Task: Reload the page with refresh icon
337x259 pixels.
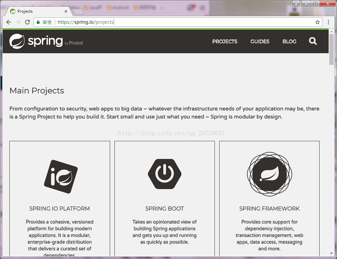Action: 27,22
